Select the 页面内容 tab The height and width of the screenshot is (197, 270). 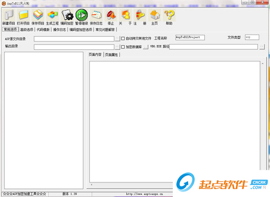(x=95, y=55)
